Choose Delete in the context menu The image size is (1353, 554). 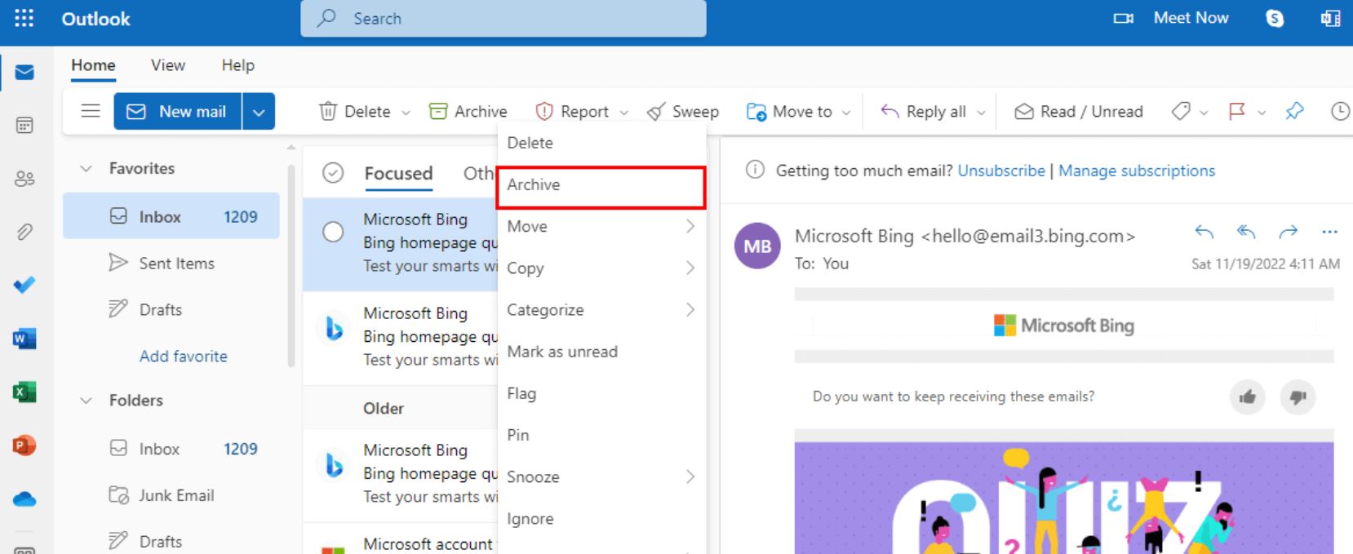pyautogui.click(x=601, y=143)
